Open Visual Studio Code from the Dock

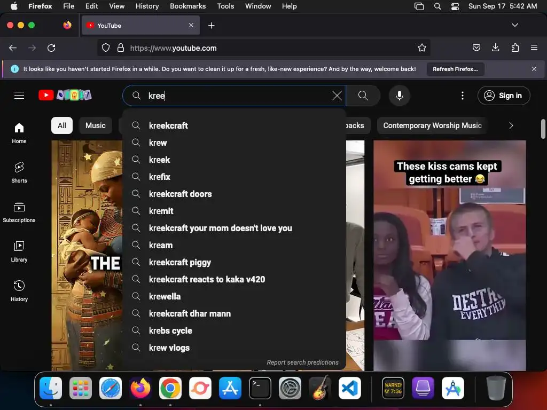(x=349, y=388)
